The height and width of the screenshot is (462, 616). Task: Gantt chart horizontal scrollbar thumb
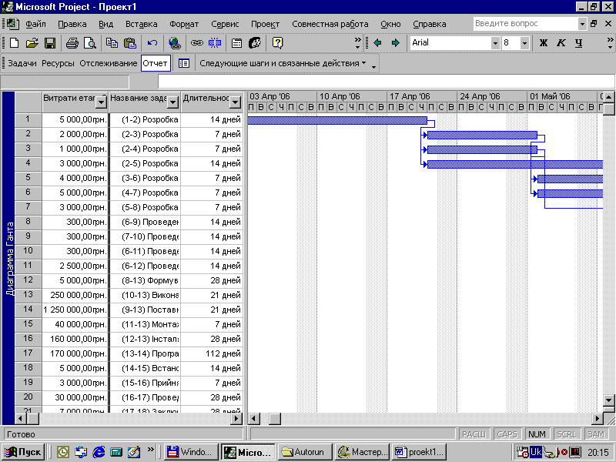pos(275,419)
